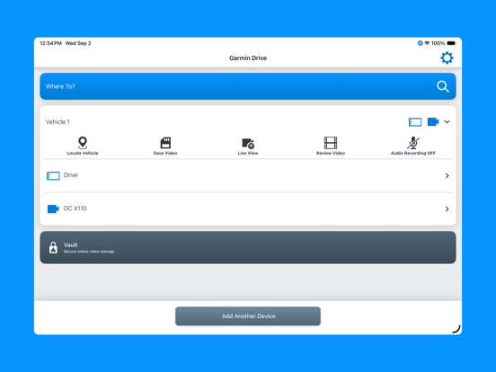Click the DC X110 camera icon in list

pyautogui.click(x=53, y=208)
